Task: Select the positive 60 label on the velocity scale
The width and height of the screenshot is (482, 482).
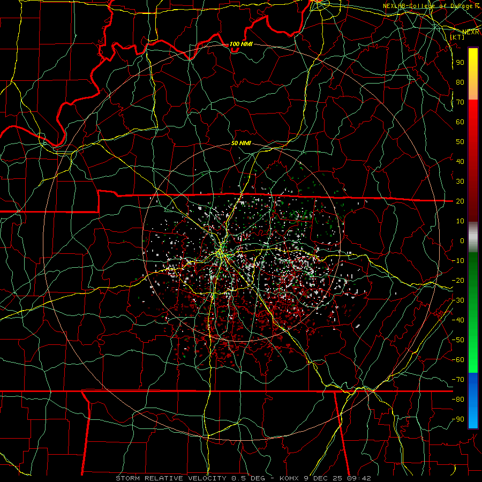Action: (460, 122)
